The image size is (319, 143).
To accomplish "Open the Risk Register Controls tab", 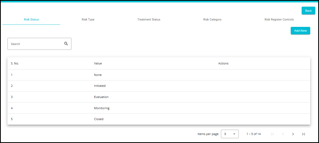I will [279, 19].
